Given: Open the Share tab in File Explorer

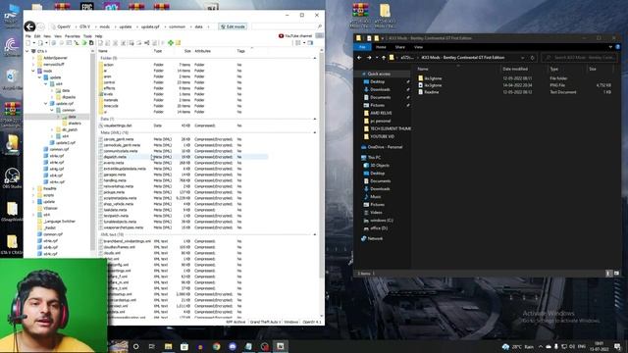Looking at the screenshot, I should (x=399, y=47).
